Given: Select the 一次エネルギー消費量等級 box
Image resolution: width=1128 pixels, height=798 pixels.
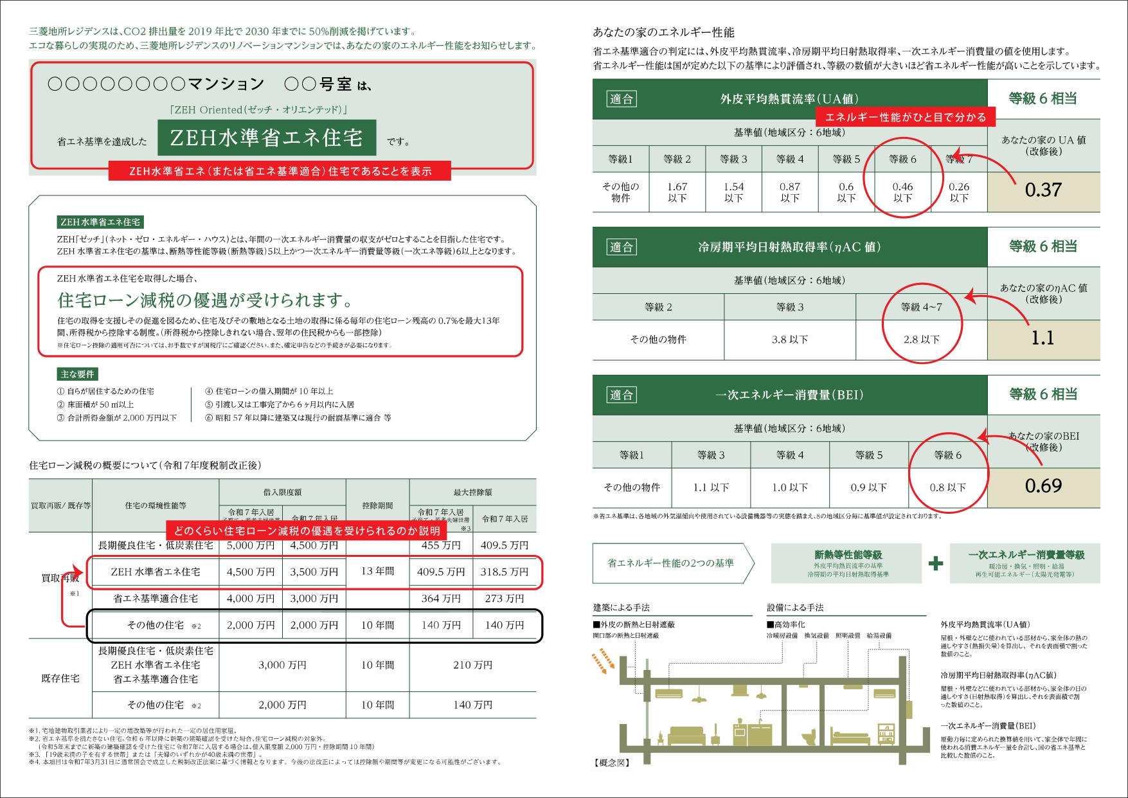Looking at the screenshot, I should pos(1025,563).
